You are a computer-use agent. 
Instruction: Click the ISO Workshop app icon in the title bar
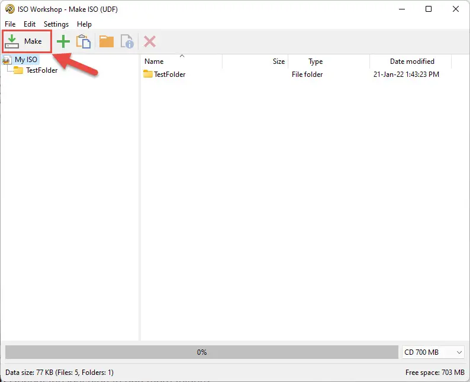[x=10, y=9]
